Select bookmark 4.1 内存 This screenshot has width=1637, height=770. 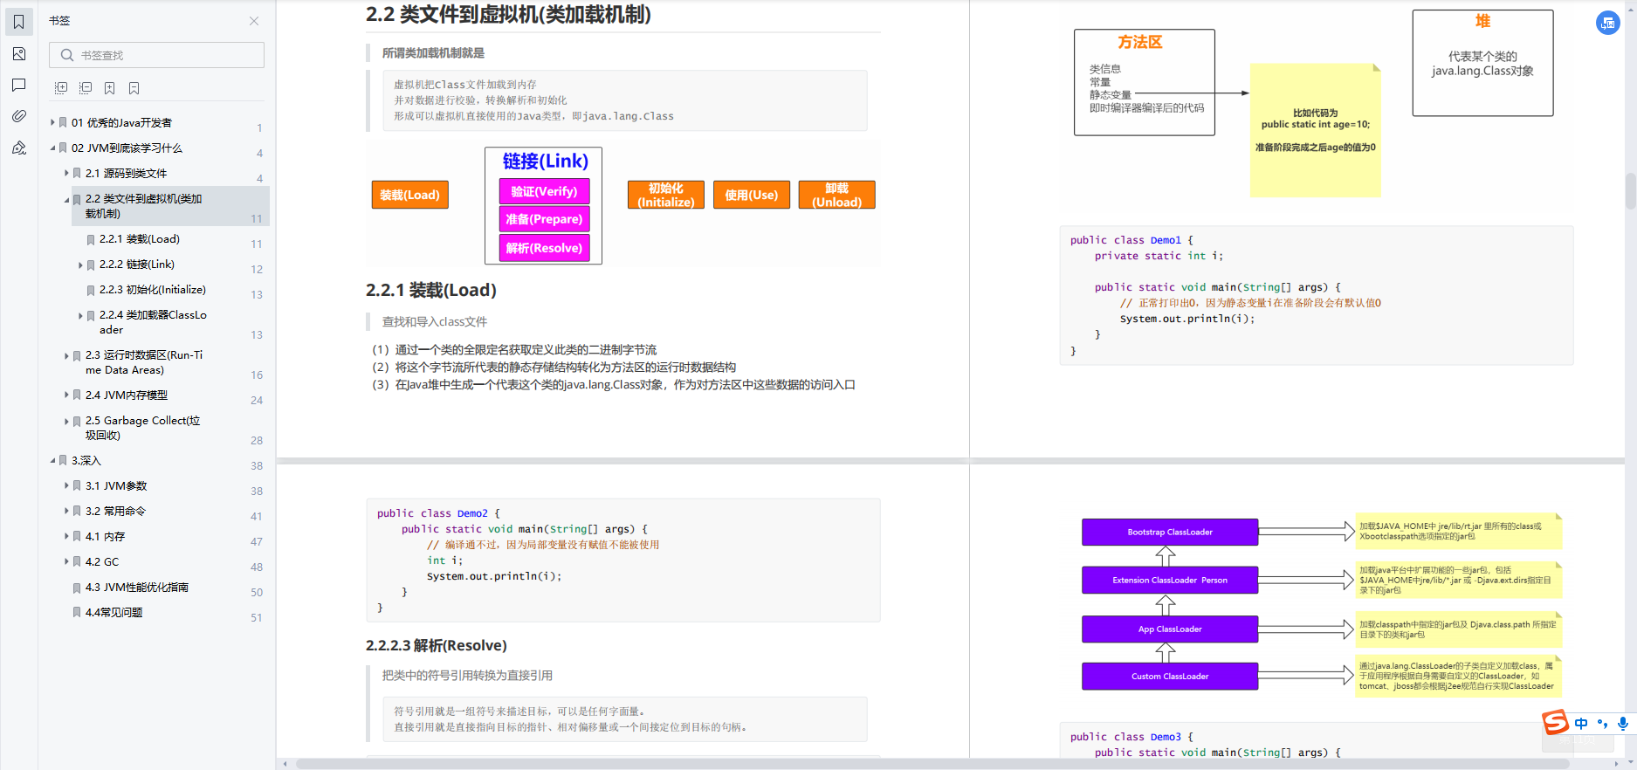point(105,537)
